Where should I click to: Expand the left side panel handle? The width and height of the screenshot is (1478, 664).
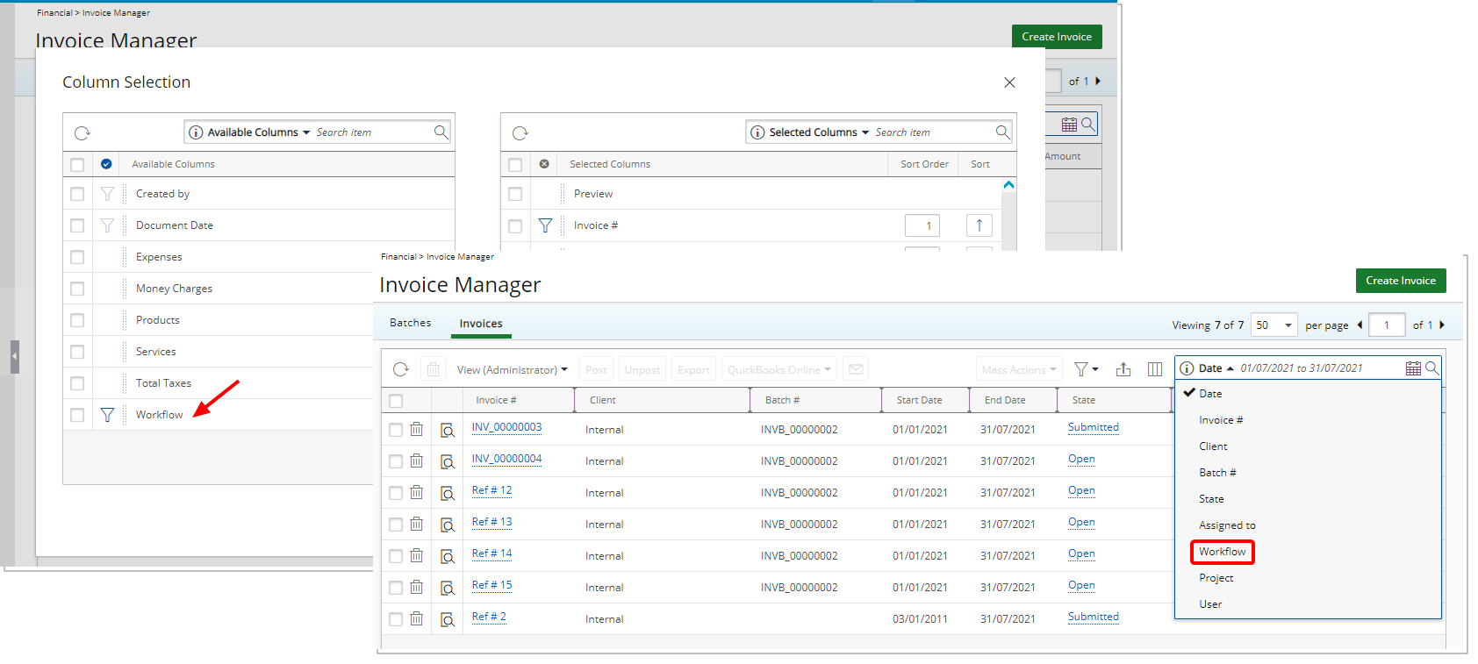tap(15, 357)
